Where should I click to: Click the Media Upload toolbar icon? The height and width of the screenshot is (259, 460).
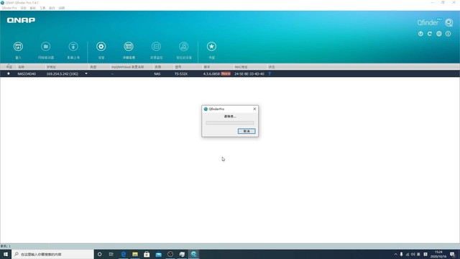73,47
